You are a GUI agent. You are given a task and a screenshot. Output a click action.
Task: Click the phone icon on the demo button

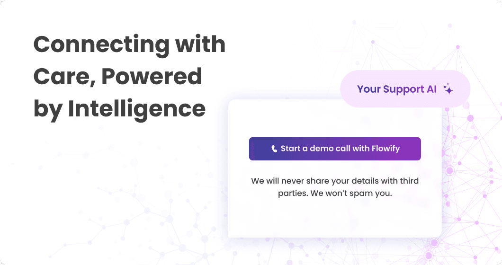(274, 149)
